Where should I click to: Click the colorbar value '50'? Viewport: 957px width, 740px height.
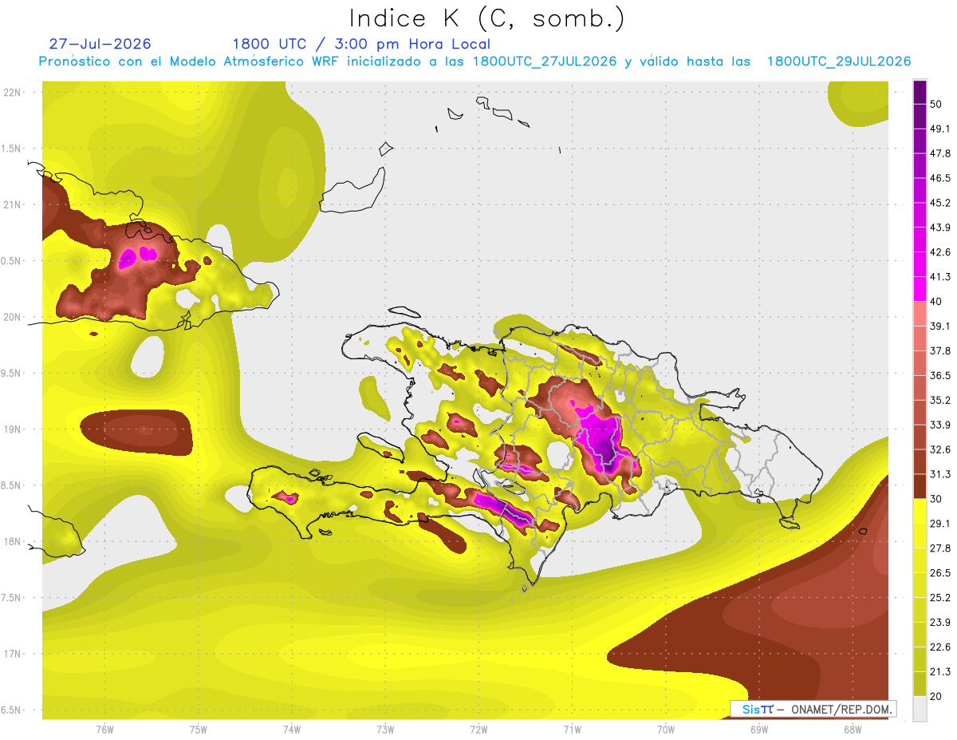point(936,104)
